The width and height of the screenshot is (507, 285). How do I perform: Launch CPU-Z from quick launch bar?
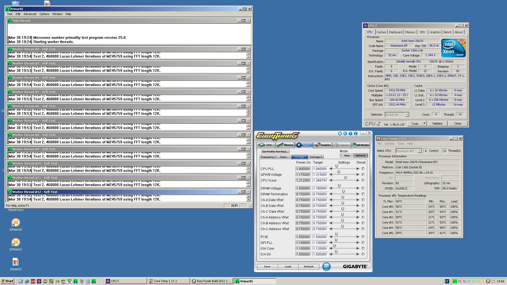click(x=39, y=281)
